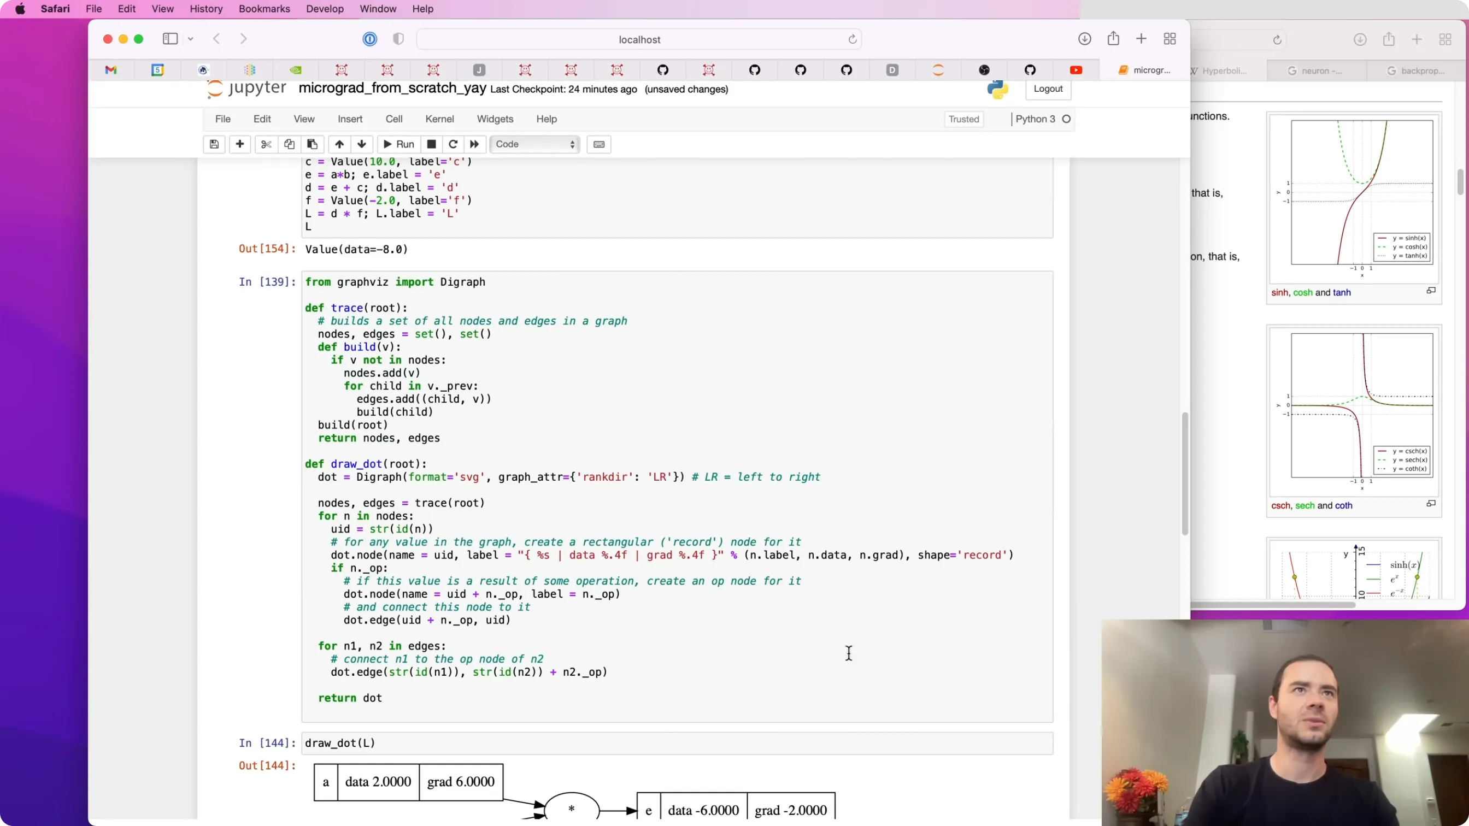Click the notebook vertical scrollbar
1469x826 pixels.
(x=1185, y=473)
